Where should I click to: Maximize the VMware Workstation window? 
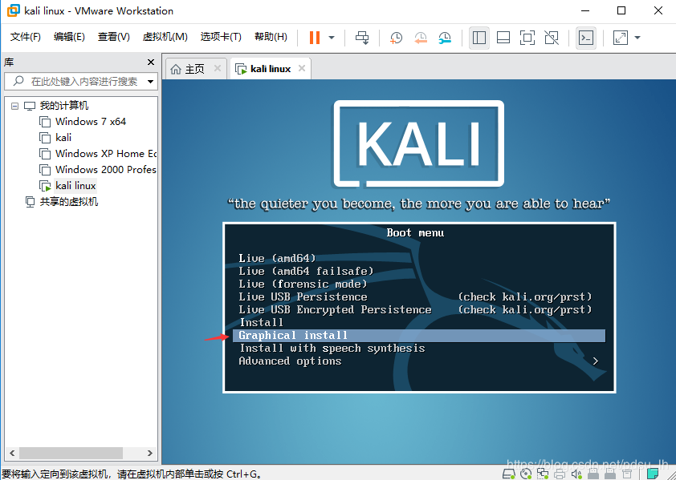pyautogui.click(x=621, y=10)
